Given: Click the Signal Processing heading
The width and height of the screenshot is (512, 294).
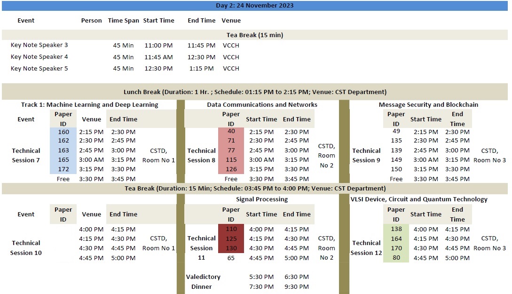Looking at the screenshot, I should 262,199.
